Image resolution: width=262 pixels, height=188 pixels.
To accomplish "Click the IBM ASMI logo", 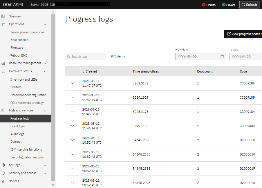I will pos(13,5).
